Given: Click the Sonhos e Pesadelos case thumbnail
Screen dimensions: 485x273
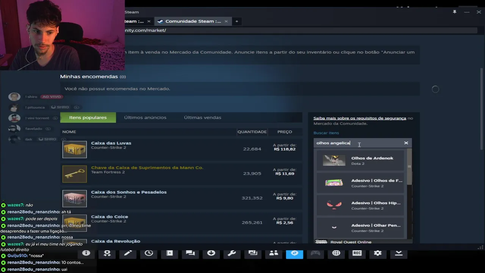Looking at the screenshot, I should coord(75,198).
